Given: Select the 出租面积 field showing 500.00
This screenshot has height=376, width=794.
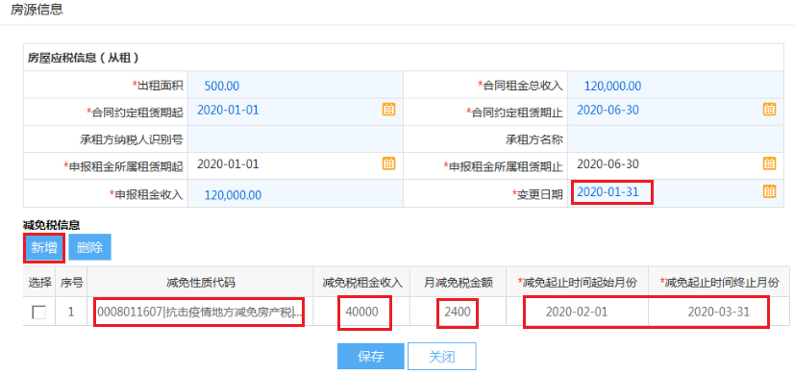Looking at the screenshot, I should coord(295,86).
